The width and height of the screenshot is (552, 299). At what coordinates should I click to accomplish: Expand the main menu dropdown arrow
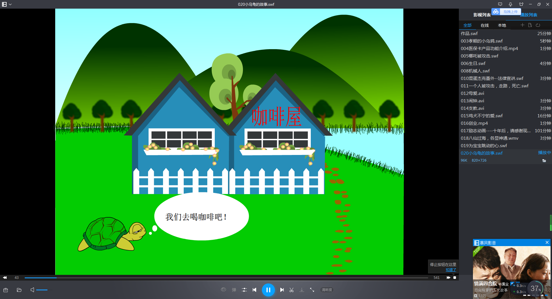tap(10, 5)
